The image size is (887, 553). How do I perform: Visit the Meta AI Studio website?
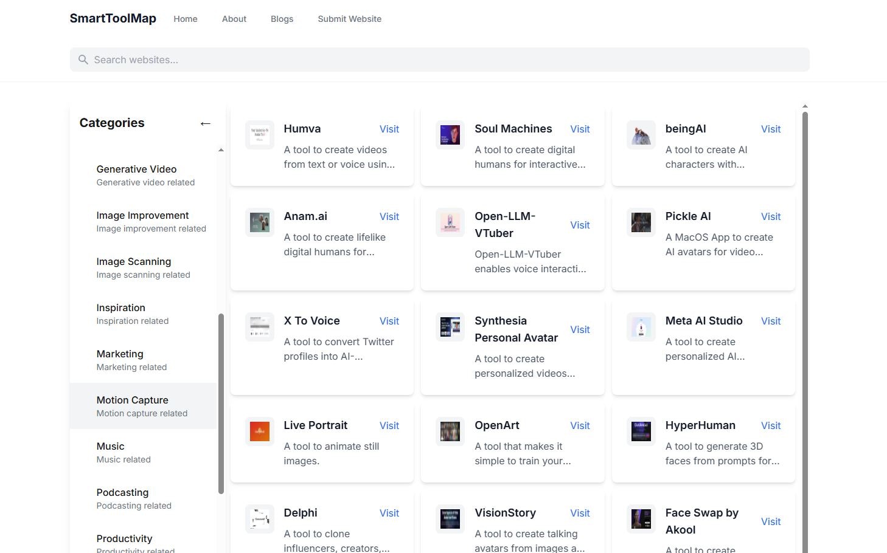pos(771,321)
